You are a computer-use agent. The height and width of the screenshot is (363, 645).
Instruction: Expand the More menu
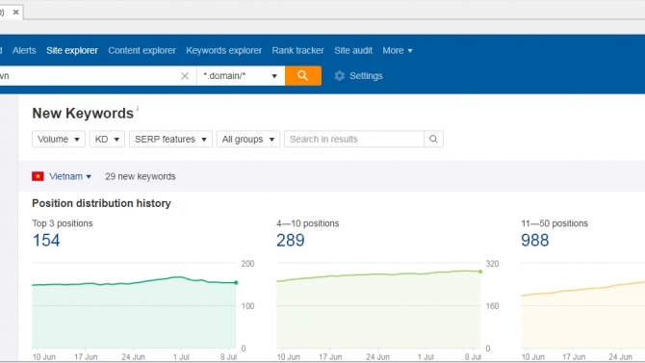(x=398, y=50)
